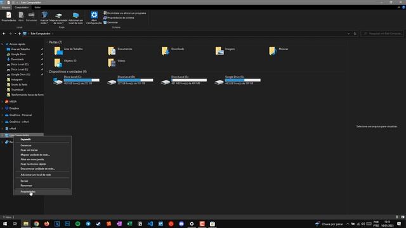Go back with the back arrow

(4, 34)
